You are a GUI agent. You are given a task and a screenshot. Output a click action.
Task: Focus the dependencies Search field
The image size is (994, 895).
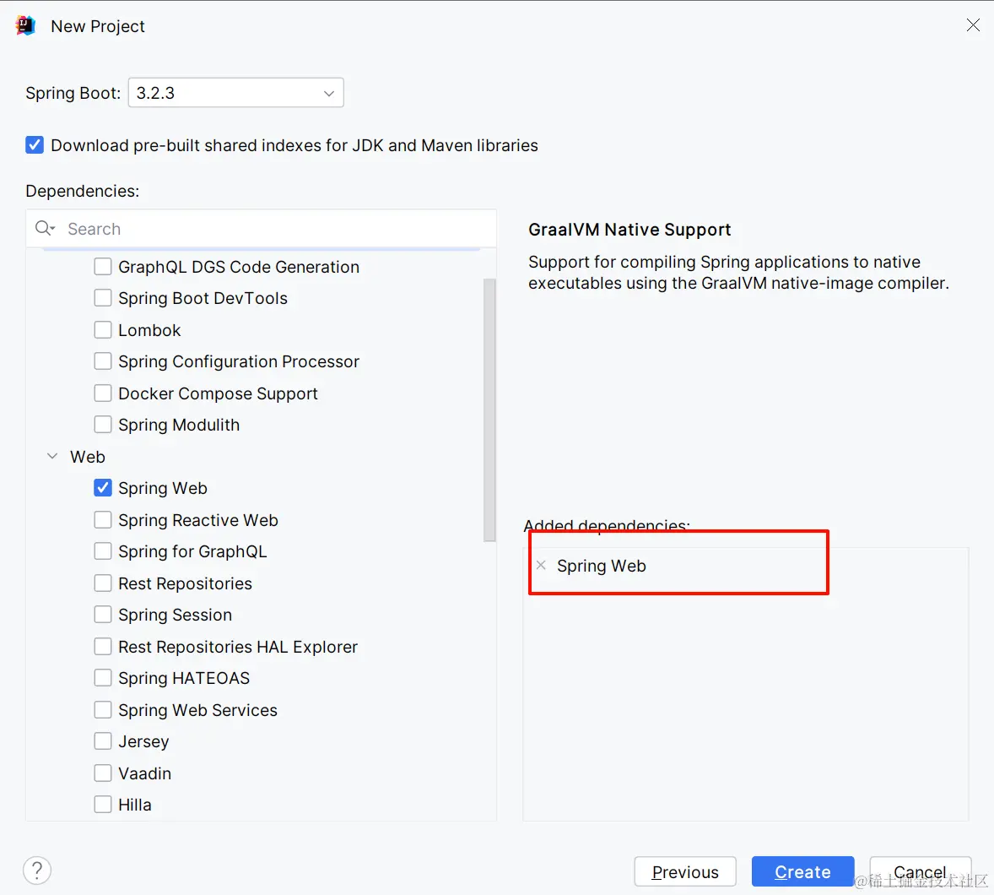click(x=262, y=228)
